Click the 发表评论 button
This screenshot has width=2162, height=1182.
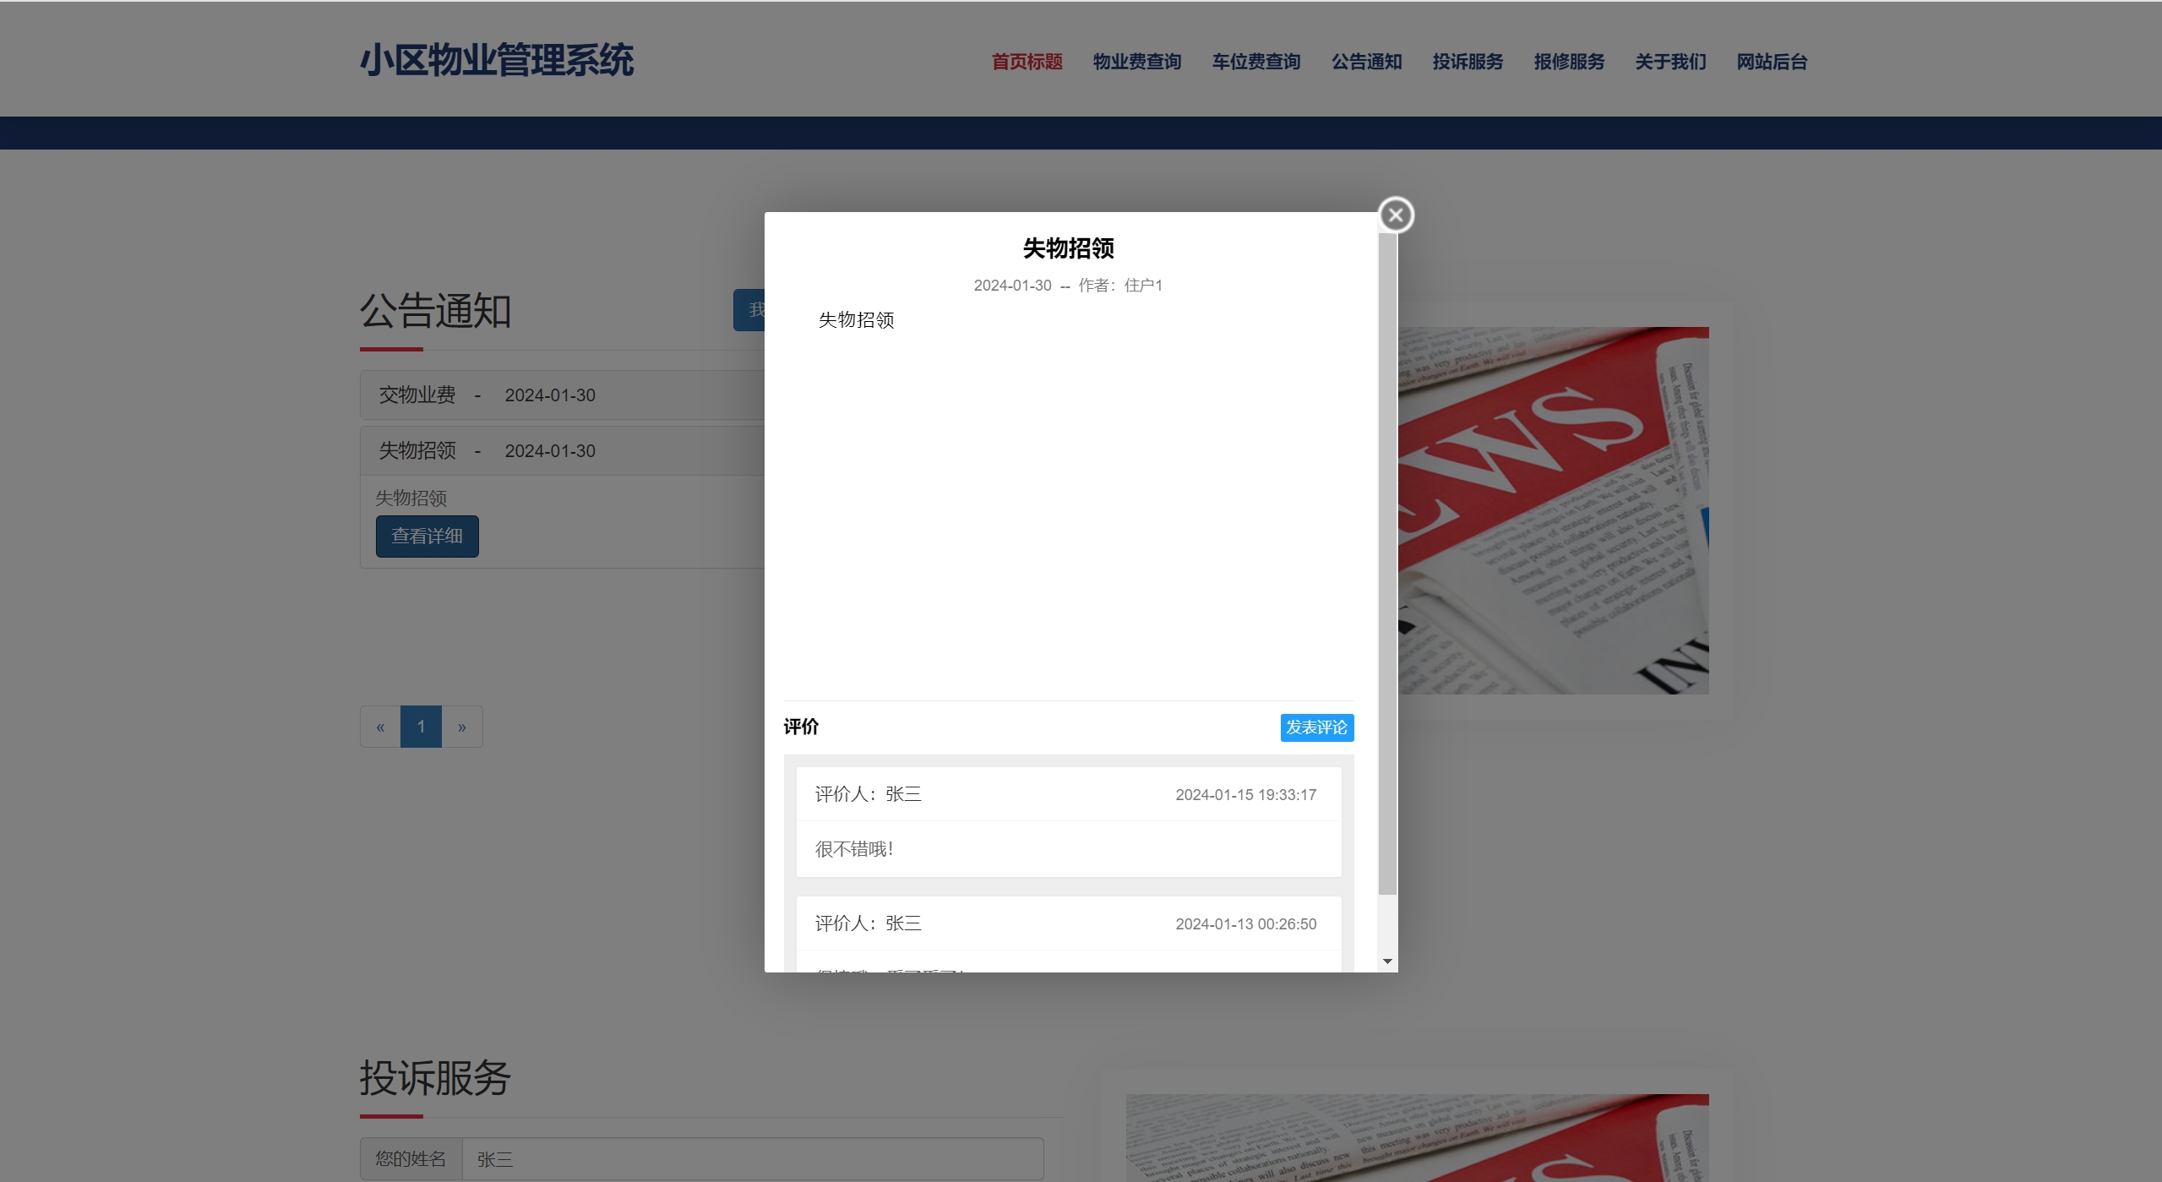click(1316, 727)
